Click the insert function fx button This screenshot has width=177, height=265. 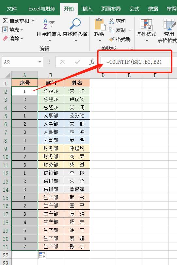92,62
